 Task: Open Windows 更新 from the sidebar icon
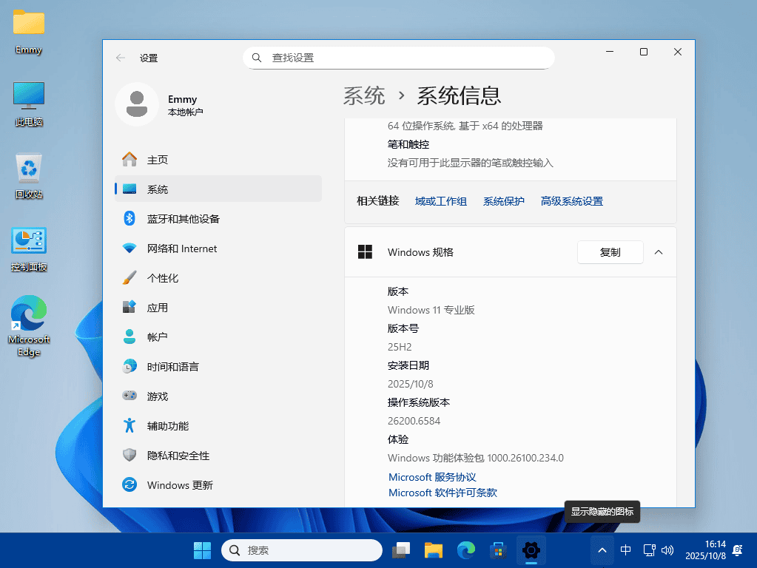(x=129, y=484)
